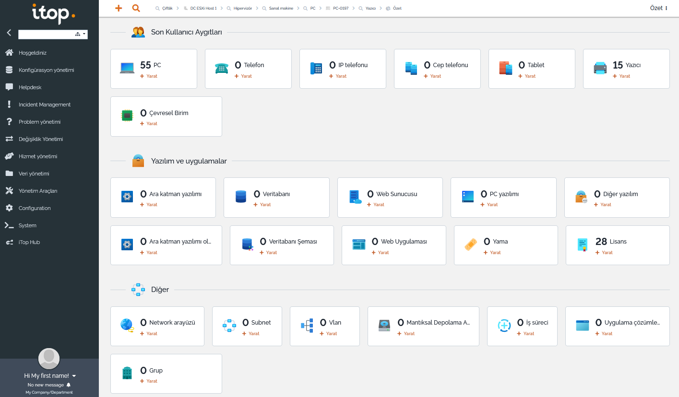
Task: Click the Lisans license icon
Action: click(x=583, y=245)
